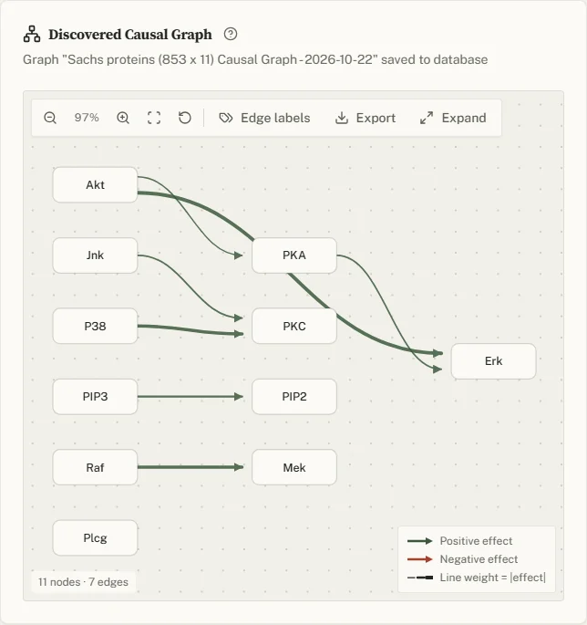Click the 97% zoom level indicator
The image size is (587, 625).
point(87,118)
